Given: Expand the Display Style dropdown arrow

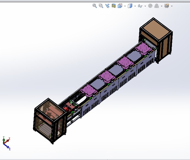Looking at the screenshot, I should click(135, 6).
